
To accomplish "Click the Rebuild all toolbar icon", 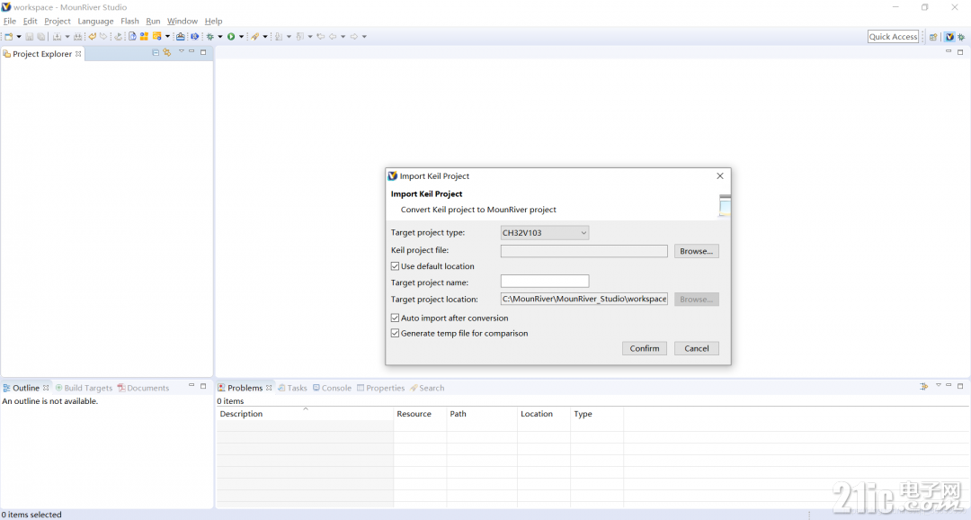I will click(x=78, y=37).
